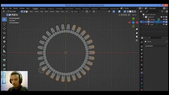
Task: Open the Tool settings properties tab
Action: point(142,42)
